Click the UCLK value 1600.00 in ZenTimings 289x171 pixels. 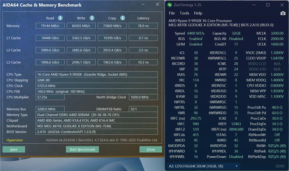tap(277, 44)
